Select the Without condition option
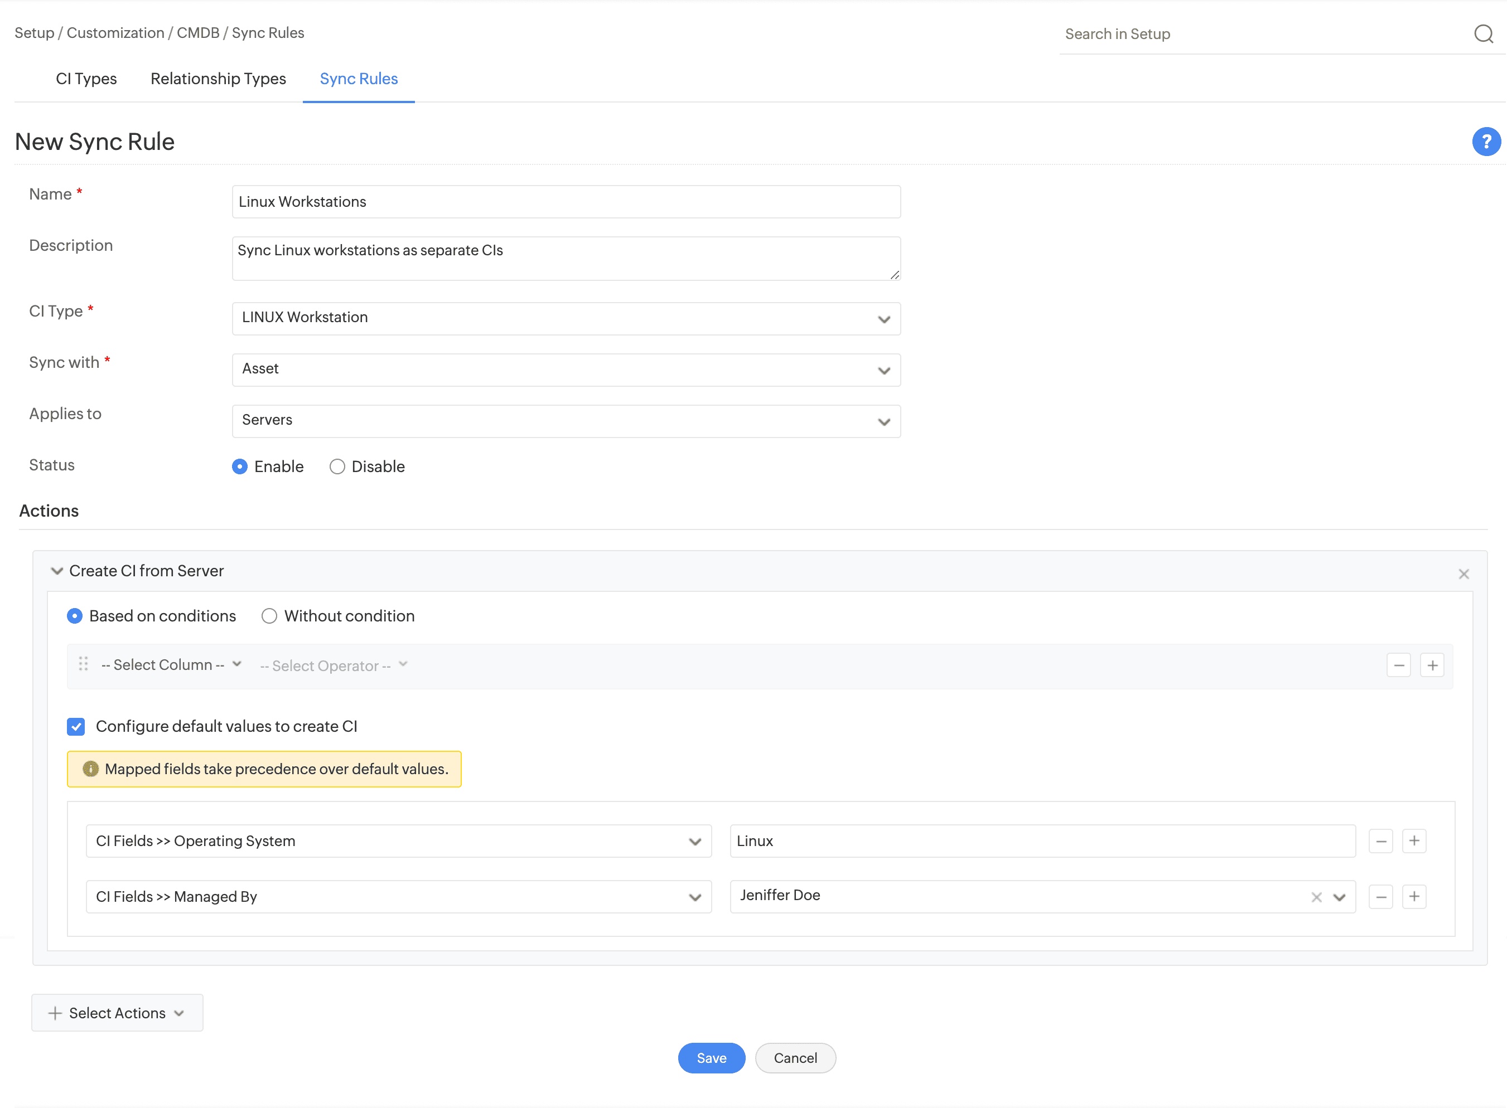Screen dimensions: 1507x1108 coord(269,616)
